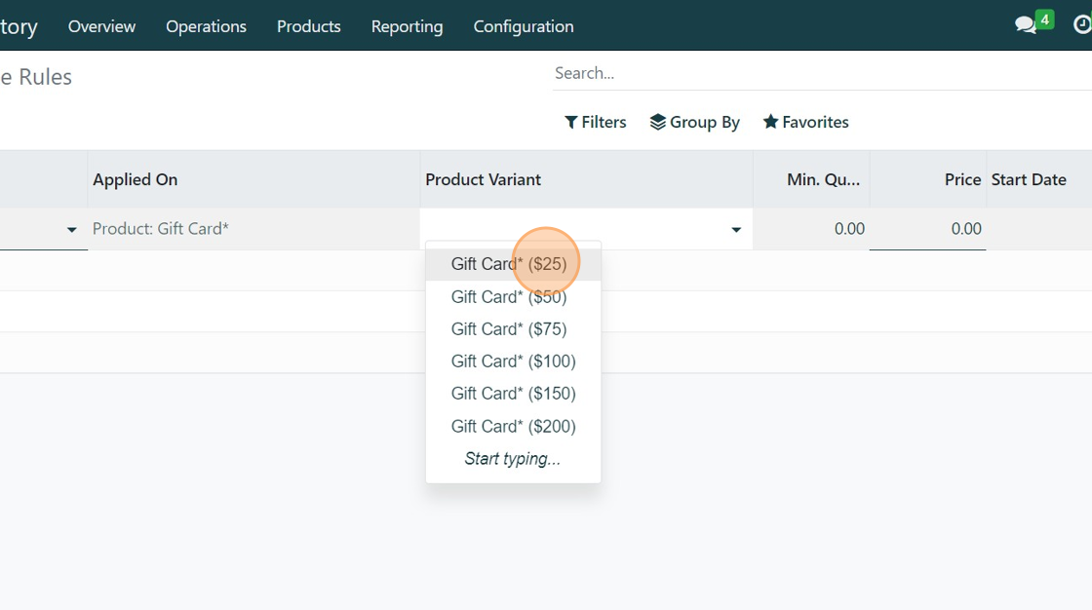
Task: Choose the Gift Card* ($150) option
Action: click(x=513, y=394)
